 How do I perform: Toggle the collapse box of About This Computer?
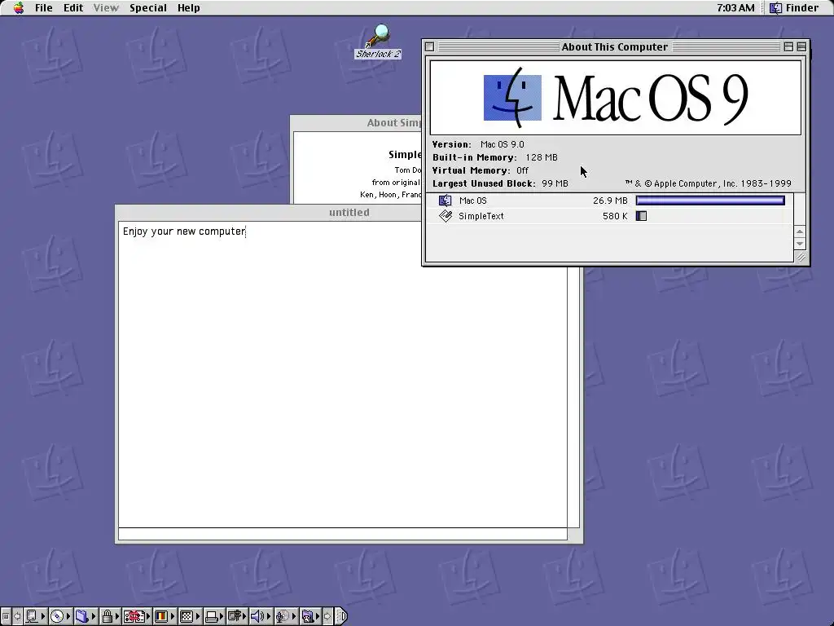click(801, 46)
